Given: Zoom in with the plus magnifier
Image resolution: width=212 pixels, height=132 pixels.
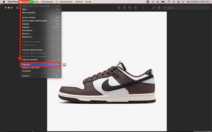Looking at the screenshot, I should click(130, 8).
